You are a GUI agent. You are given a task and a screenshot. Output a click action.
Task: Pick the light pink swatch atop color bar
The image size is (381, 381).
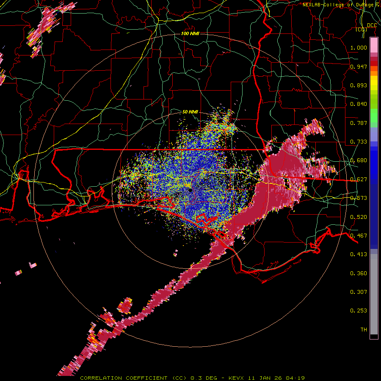tap(374, 45)
